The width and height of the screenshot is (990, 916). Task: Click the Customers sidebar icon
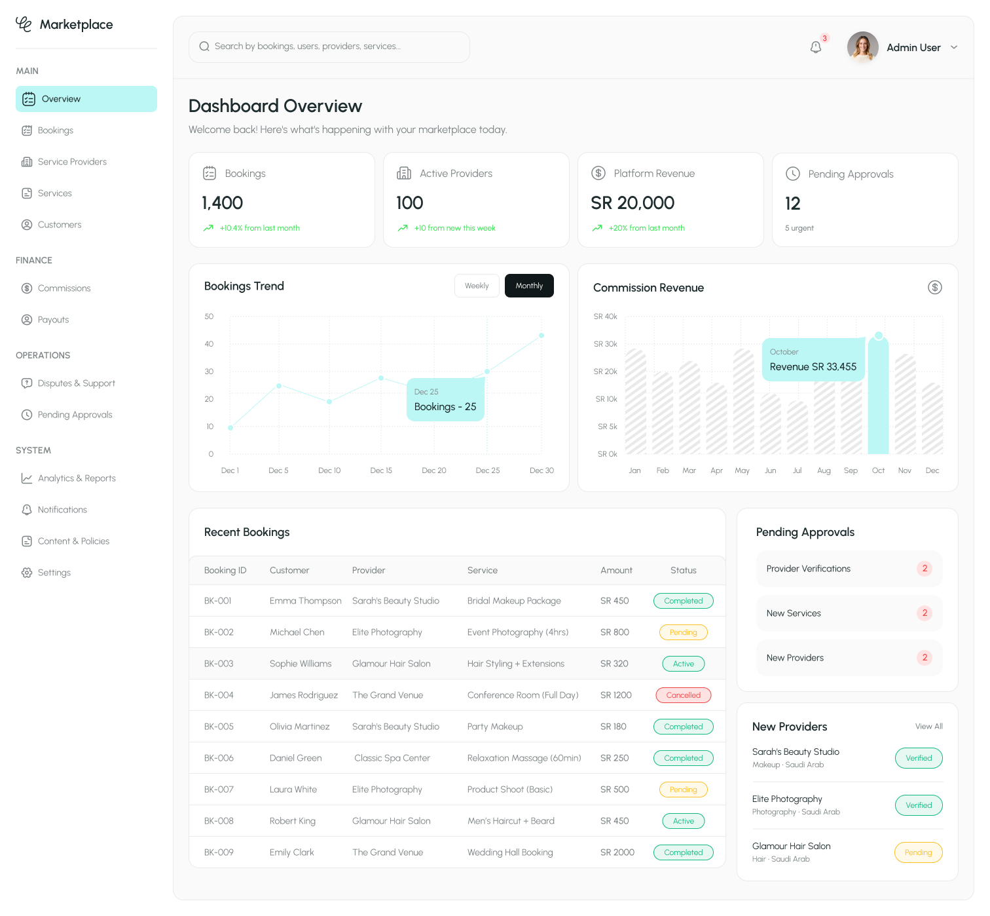(x=27, y=225)
